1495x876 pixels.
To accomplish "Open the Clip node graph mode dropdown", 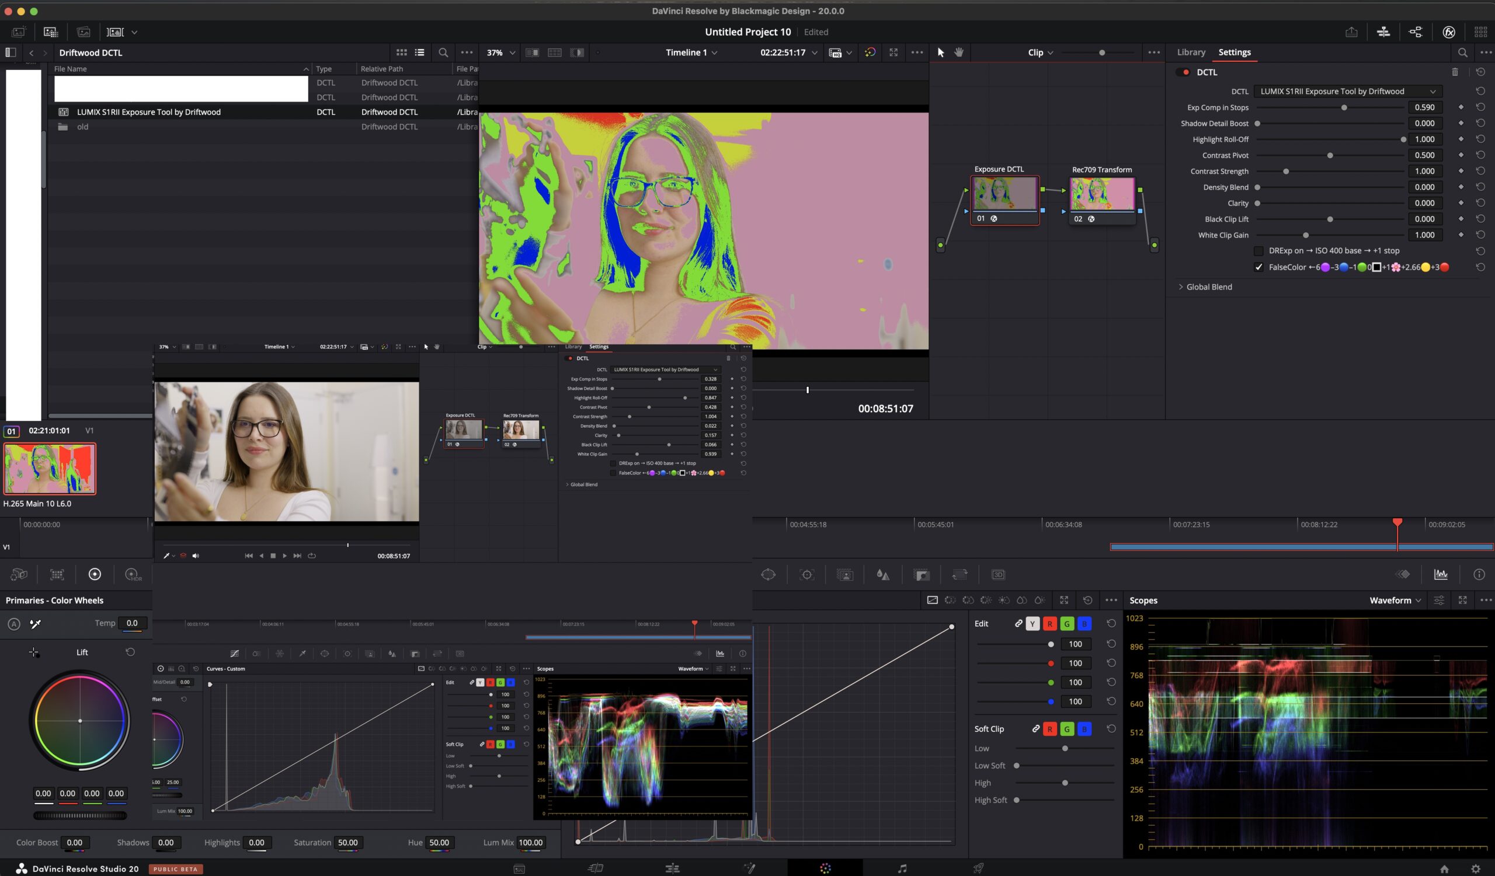I will pos(1041,52).
